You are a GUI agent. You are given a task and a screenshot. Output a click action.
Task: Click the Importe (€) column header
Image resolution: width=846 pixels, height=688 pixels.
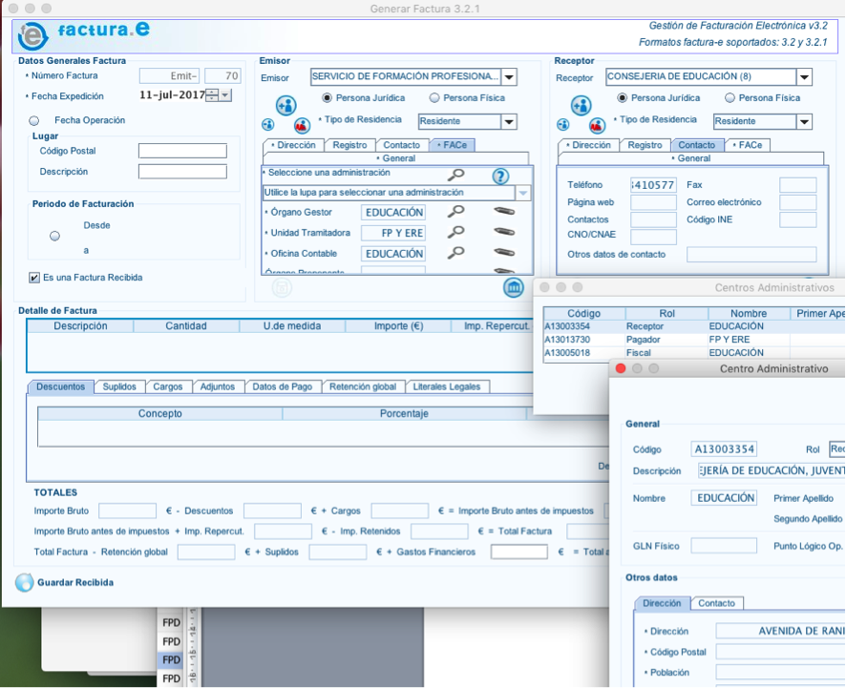coord(399,326)
